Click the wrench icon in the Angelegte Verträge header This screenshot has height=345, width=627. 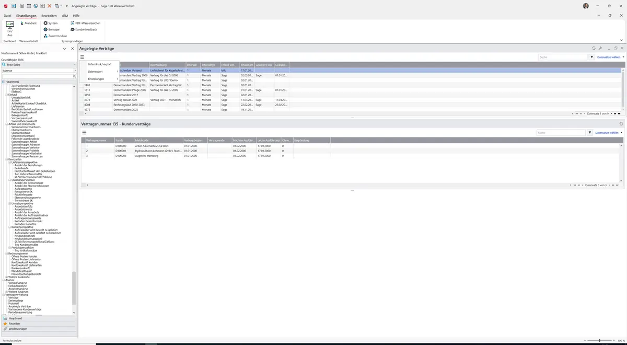[600, 48]
